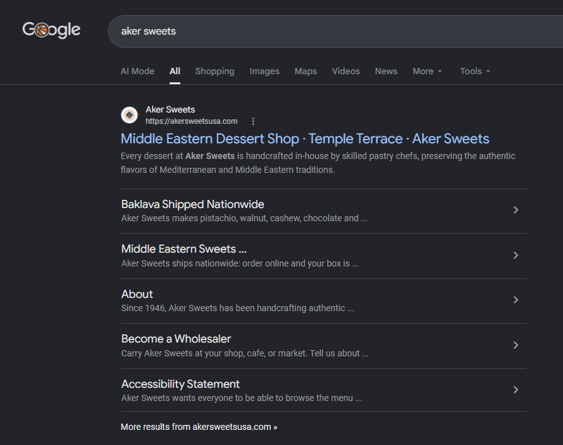Image resolution: width=563 pixels, height=445 pixels.
Task: Open the Shopping tab
Action: (x=215, y=71)
